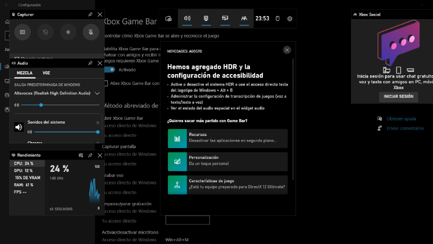
Task: Check the 'Abre Xbox Game Bar con' checkbox
Action: (105, 84)
